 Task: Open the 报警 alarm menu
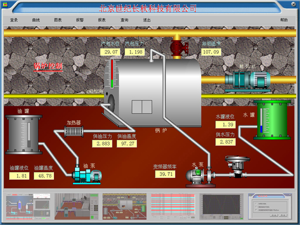tap(79, 20)
